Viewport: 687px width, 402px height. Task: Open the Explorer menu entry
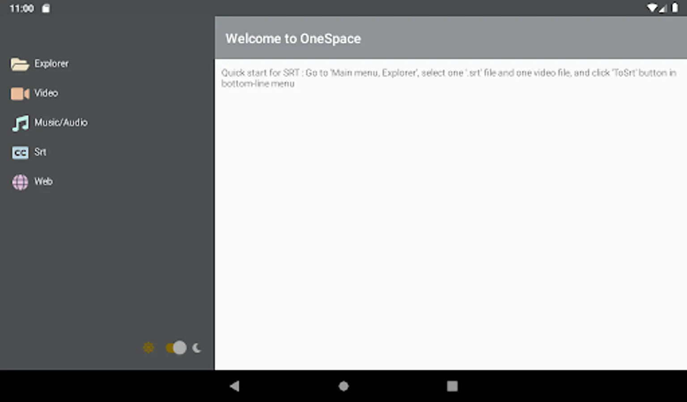107,64
